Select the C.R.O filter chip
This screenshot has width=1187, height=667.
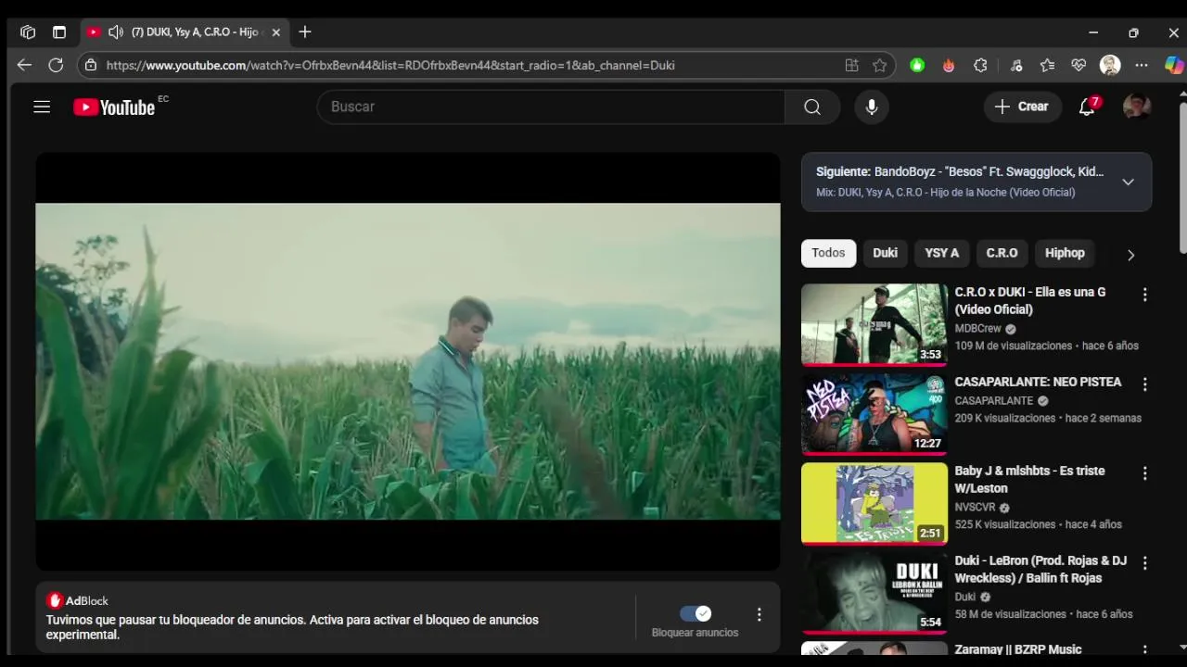click(x=1002, y=253)
